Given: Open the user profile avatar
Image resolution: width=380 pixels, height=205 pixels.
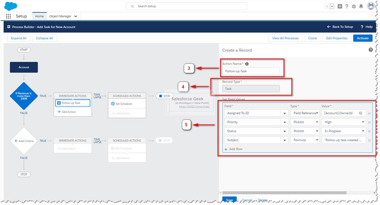Looking at the screenshot, I should [x=371, y=6].
